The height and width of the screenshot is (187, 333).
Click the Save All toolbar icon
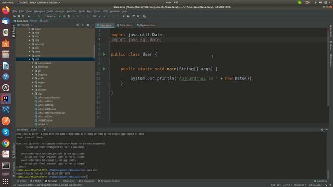click(19, 16)
